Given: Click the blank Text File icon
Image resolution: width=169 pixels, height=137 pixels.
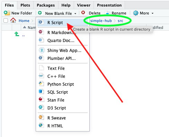Looking at the screenshot, I should click(42, 68).
